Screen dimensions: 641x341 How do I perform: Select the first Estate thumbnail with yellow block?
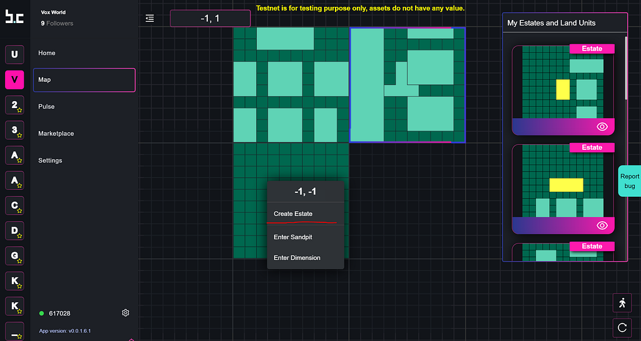click(x=563, y=82)
